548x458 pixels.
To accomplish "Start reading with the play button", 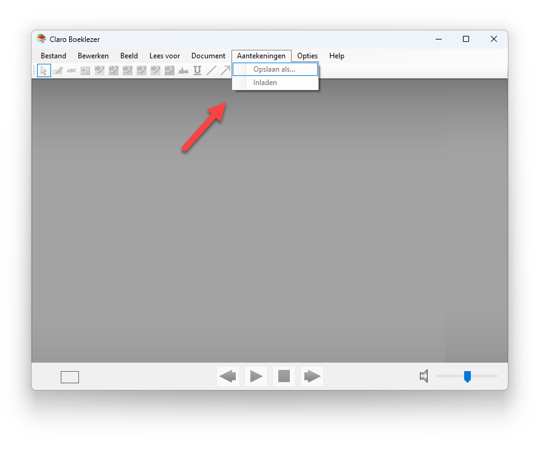I will coord(256,377).
